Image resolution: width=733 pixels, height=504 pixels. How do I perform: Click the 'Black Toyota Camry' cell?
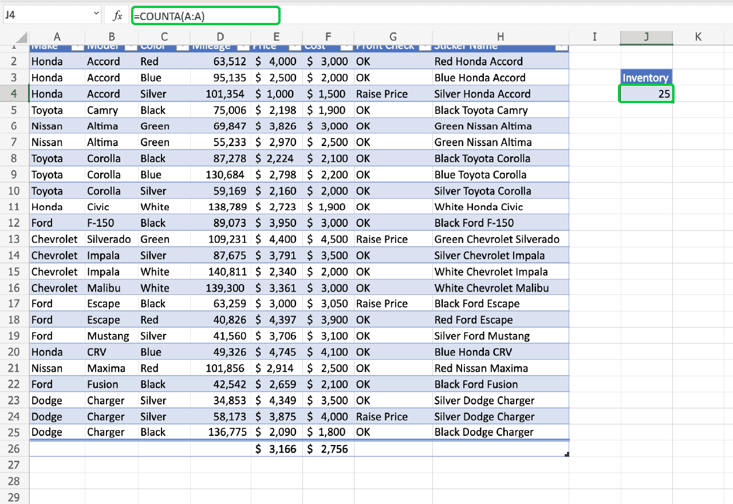click(x=501, y=110)
